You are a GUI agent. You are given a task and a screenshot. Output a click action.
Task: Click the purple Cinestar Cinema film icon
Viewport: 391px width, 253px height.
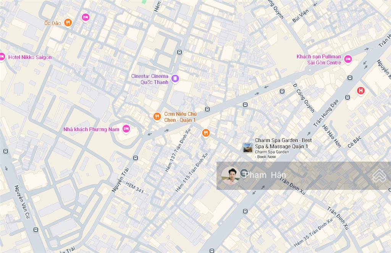(176, 79)
